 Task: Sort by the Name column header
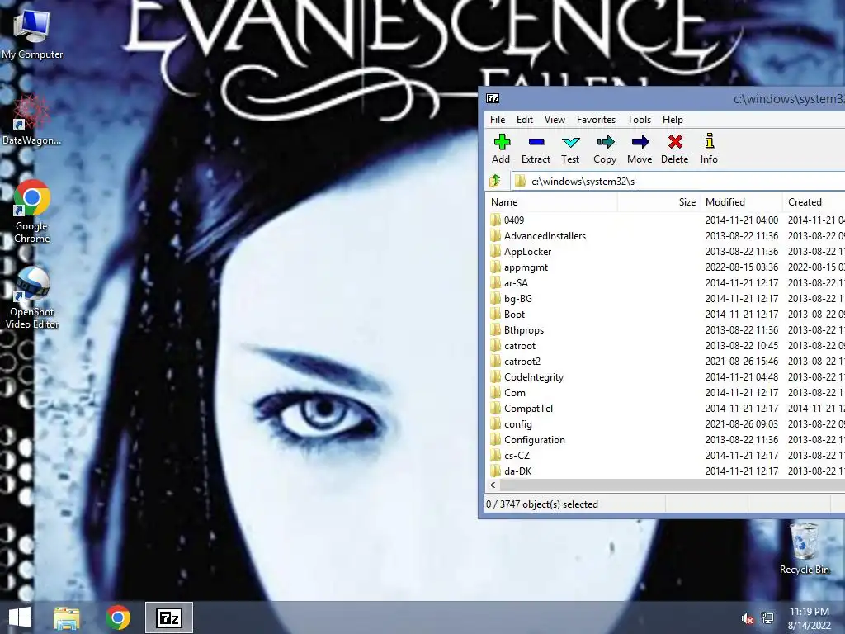click(552, 202)
